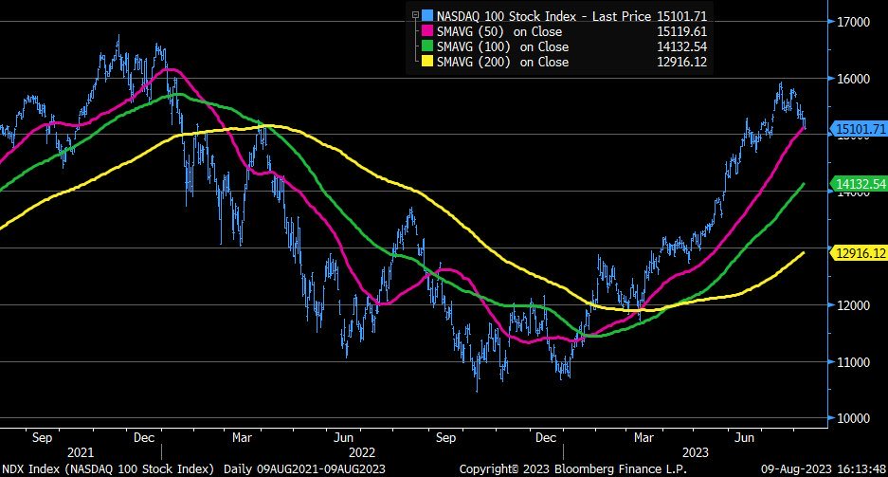
Task: Select the SMAVG (200) on Close legend entry
Action: pyautogui.click(x=502, y=63)
